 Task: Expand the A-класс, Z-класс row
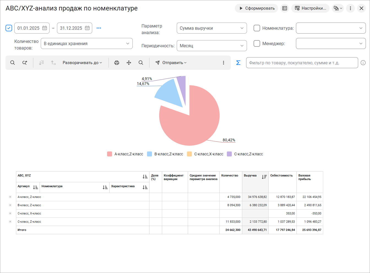click(10, 197)
